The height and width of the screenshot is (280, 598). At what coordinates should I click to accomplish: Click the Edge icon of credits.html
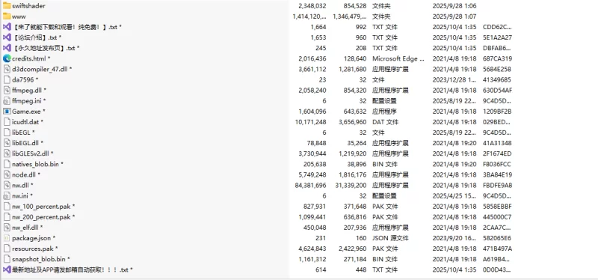pyautogui.click(x=7, y=58)
